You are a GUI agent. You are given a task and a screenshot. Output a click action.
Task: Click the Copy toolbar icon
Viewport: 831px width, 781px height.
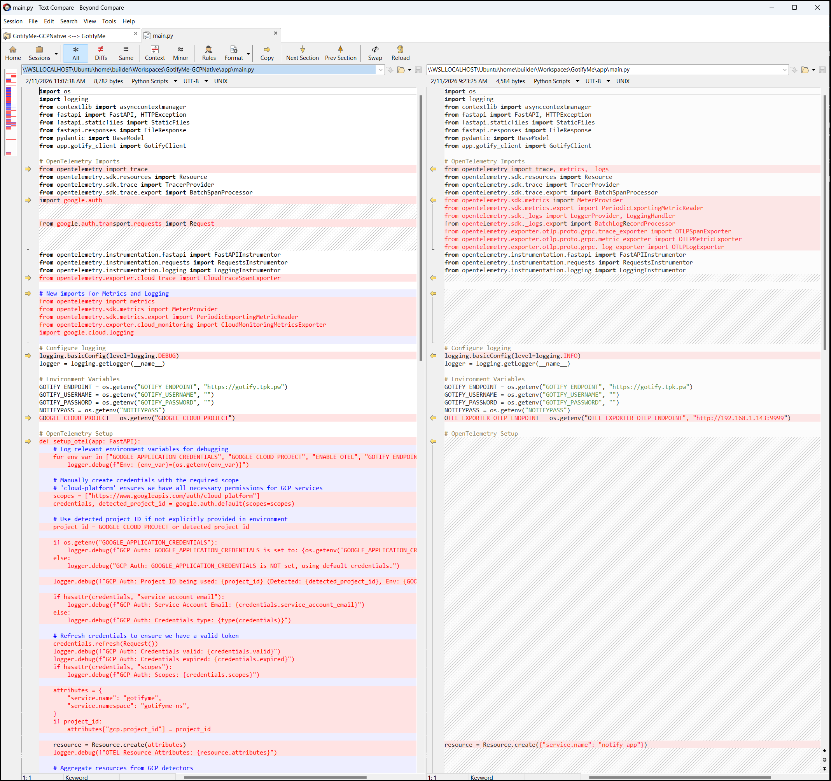point(267,53)
